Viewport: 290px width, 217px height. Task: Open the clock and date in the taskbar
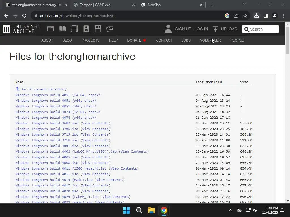coord(270,210)
